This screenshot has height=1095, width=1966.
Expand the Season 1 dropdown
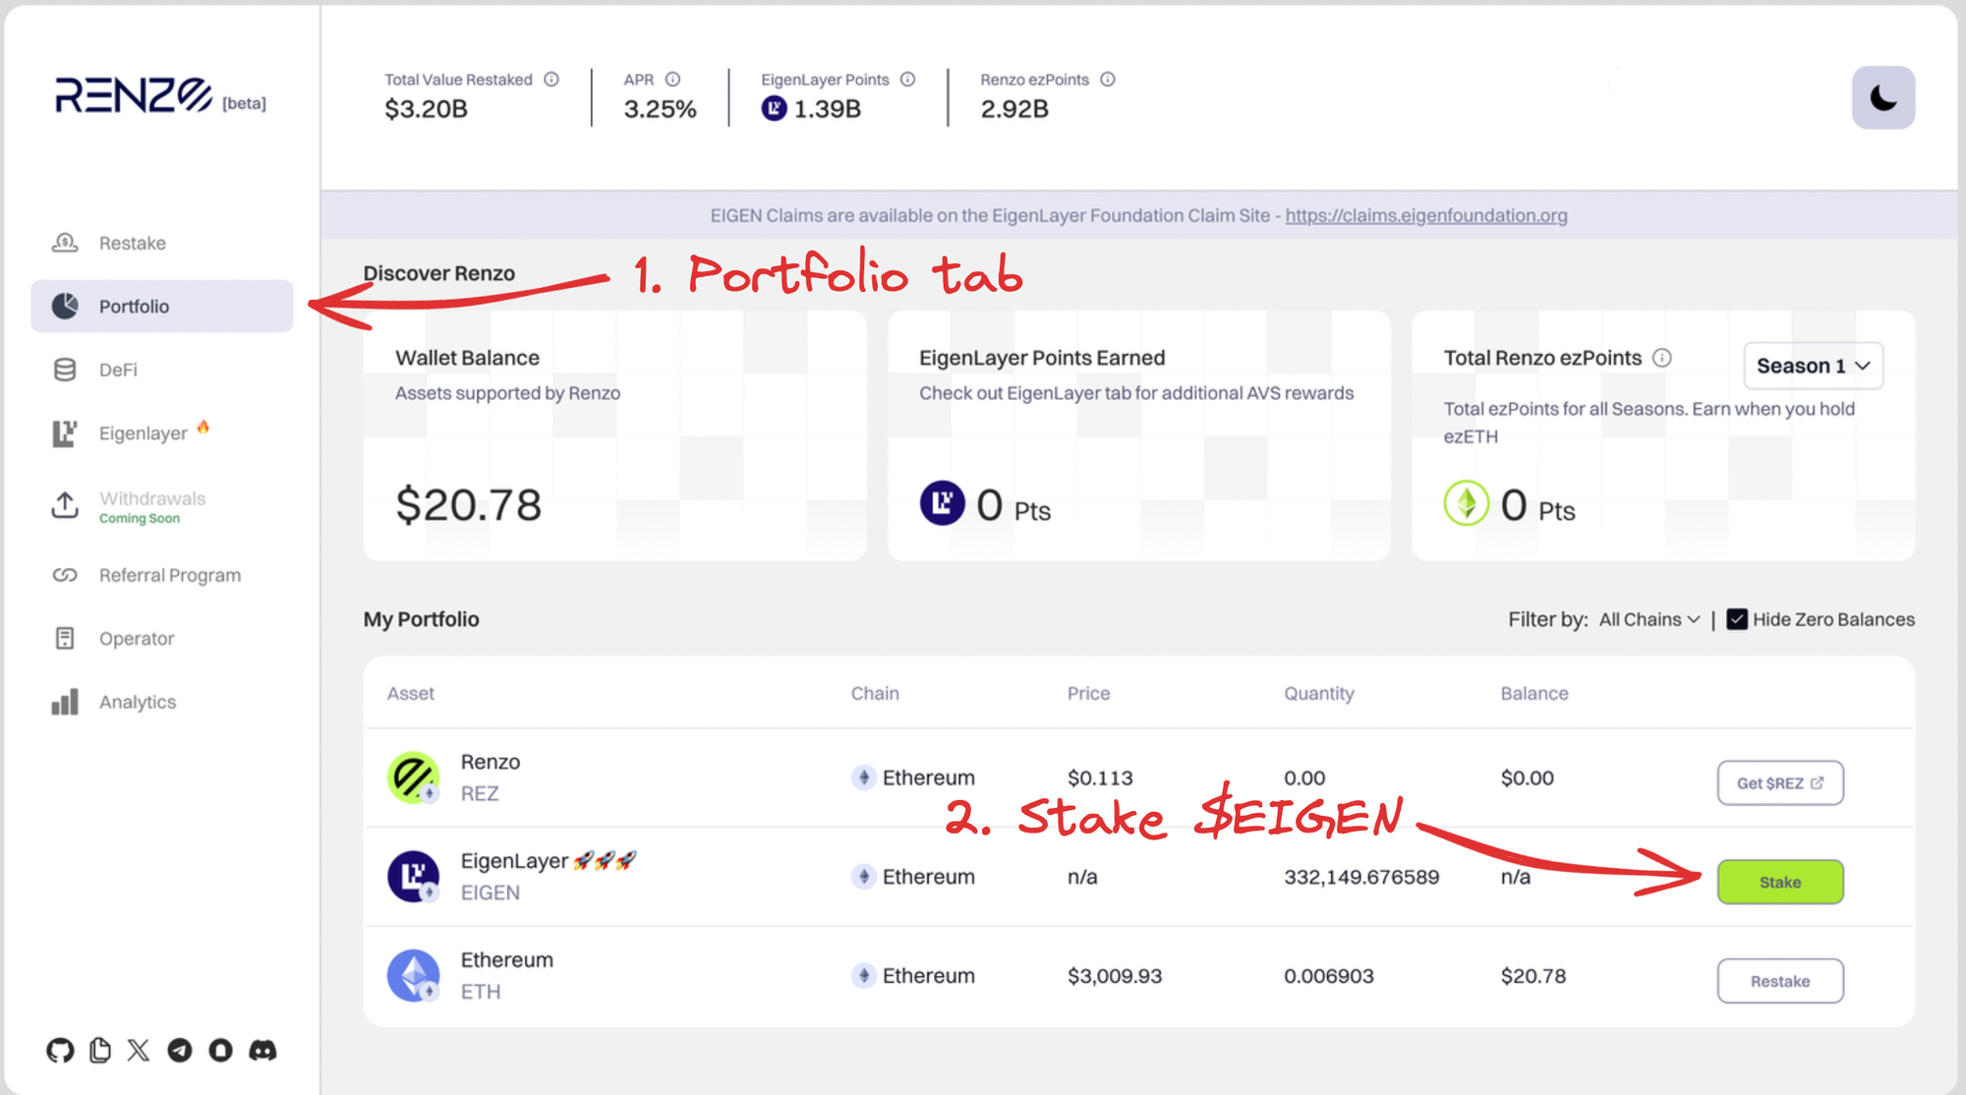click(x=1813, y=366)
